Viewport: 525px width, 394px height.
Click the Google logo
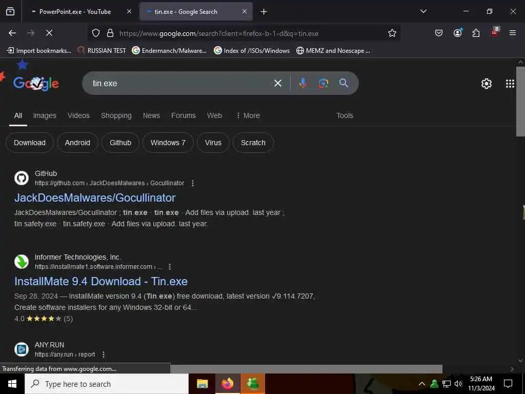(36, 83)
